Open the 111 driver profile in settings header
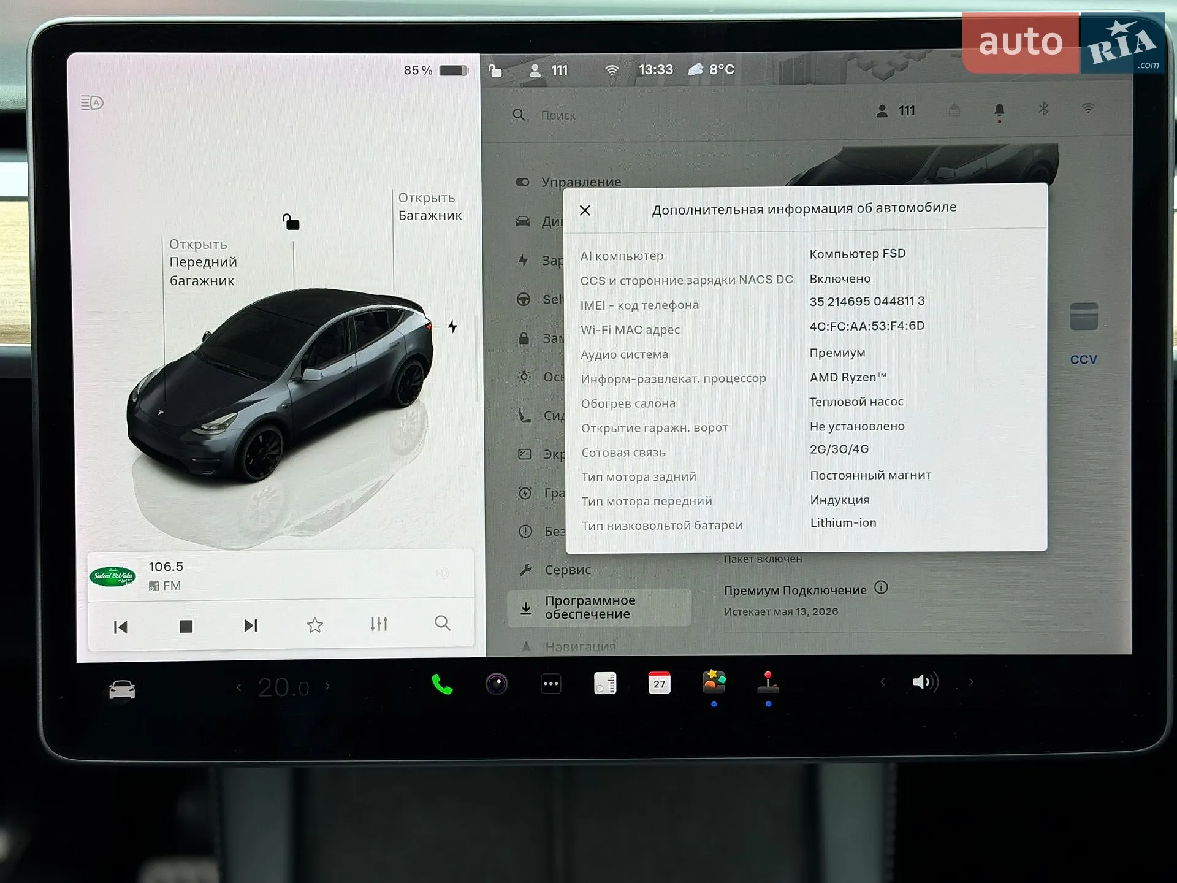1177x883 pixels. click(x=896, y=111)
